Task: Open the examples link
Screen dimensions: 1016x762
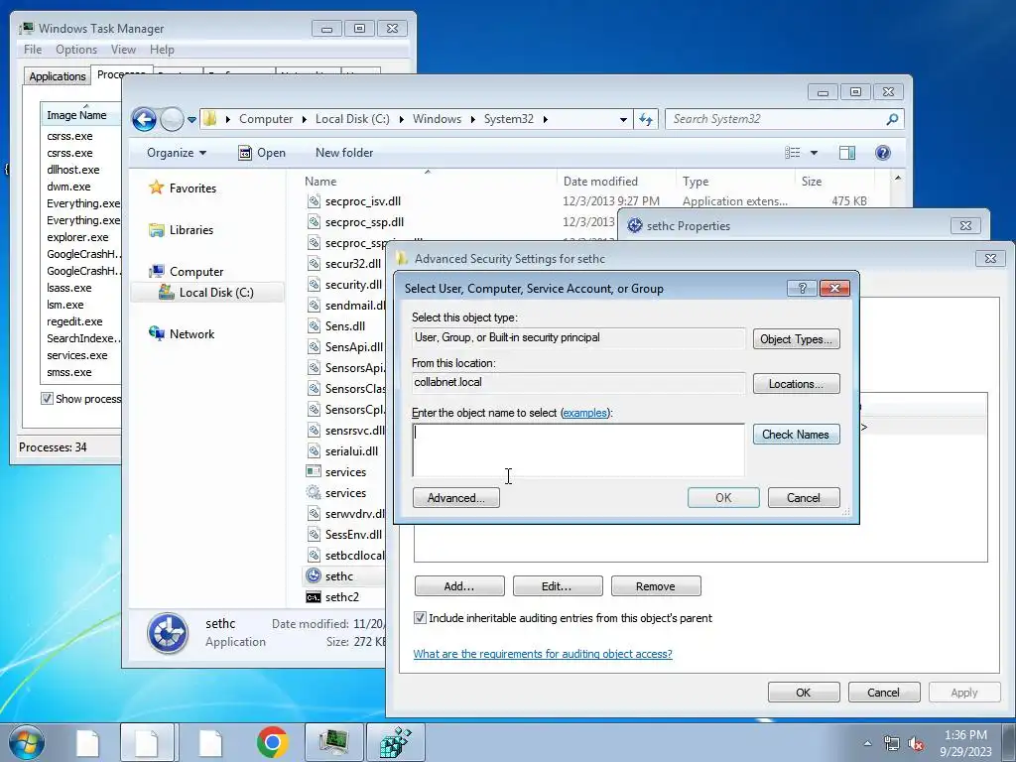Action: coord(585,413)
